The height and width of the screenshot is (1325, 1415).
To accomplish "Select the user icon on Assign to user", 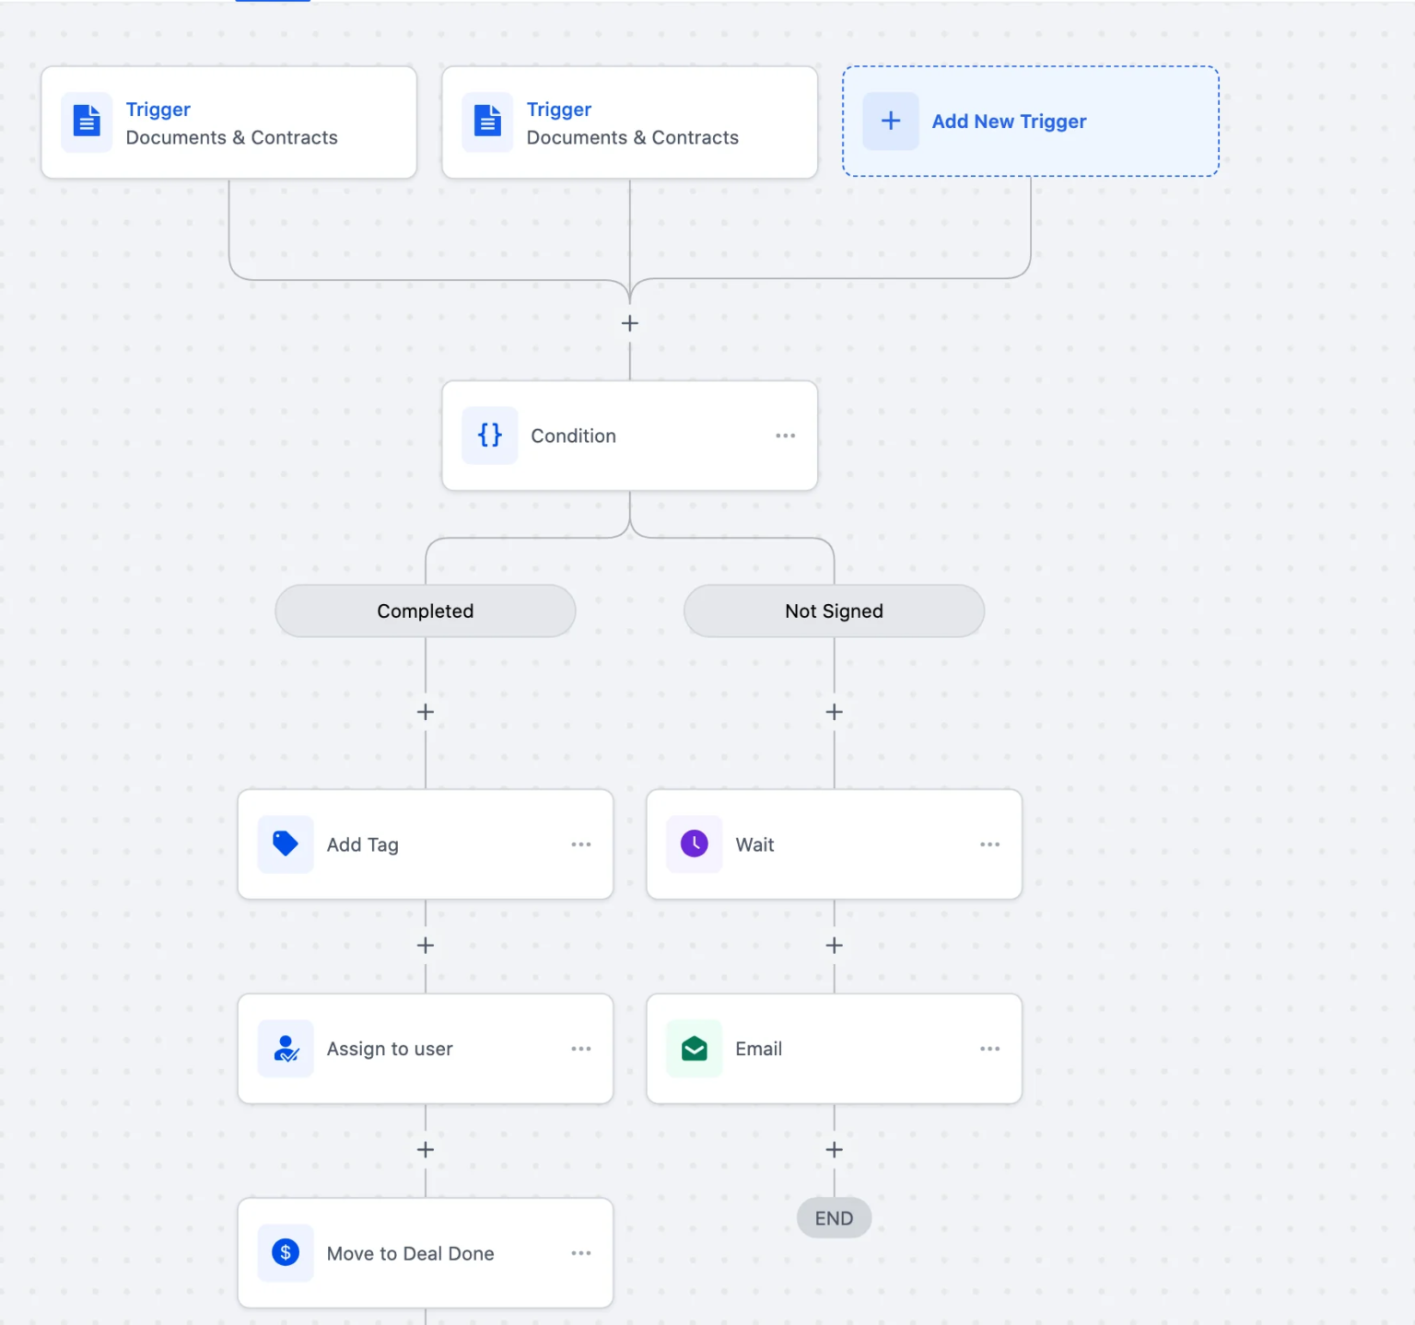I will tap(285, 1049).
